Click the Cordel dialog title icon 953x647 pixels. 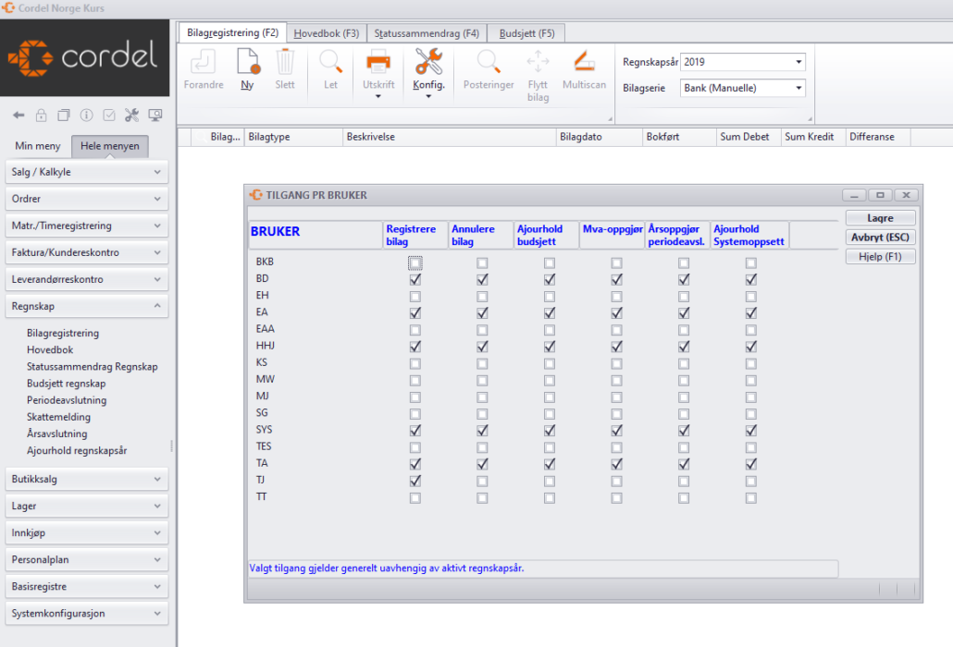[256, 195]
